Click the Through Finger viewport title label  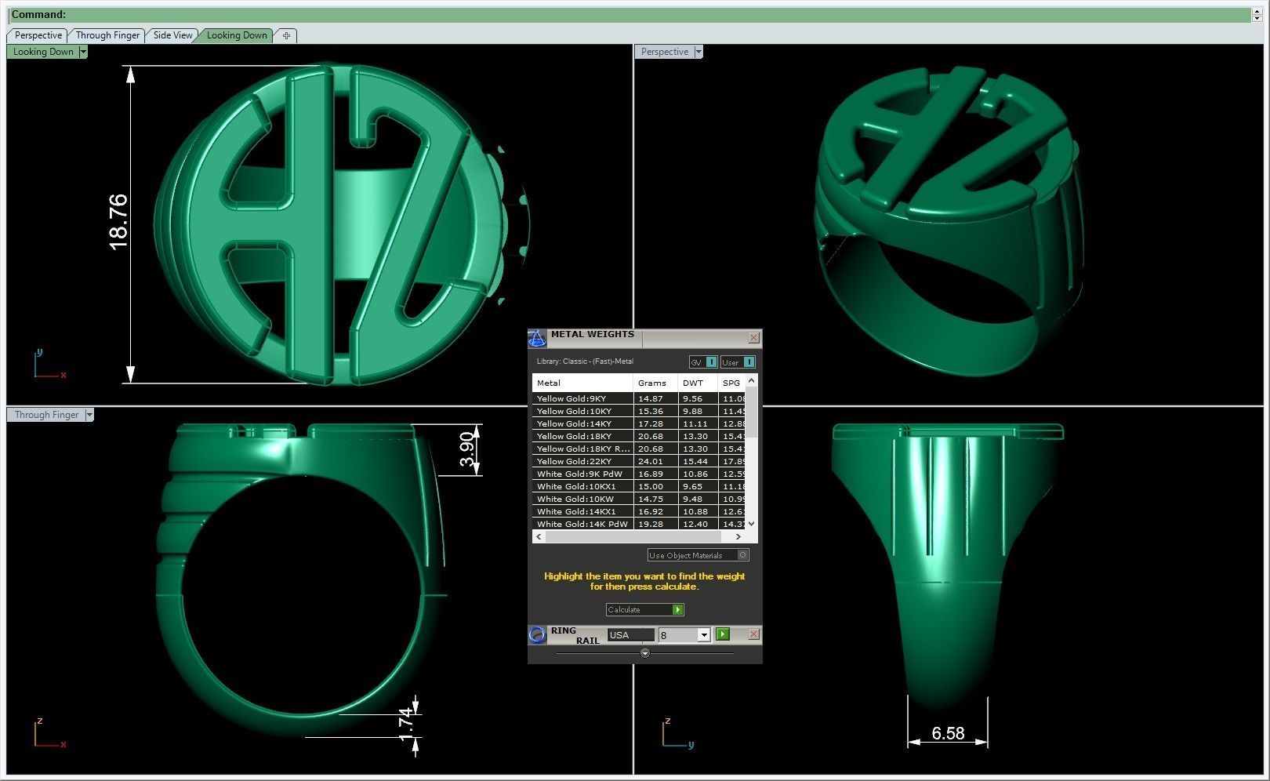[46, 415]
